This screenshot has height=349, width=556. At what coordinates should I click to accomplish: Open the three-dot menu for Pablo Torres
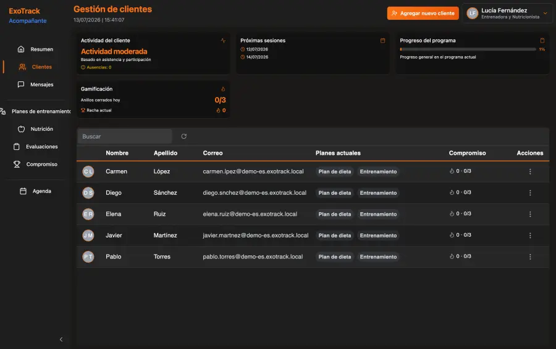coord(530,257)
